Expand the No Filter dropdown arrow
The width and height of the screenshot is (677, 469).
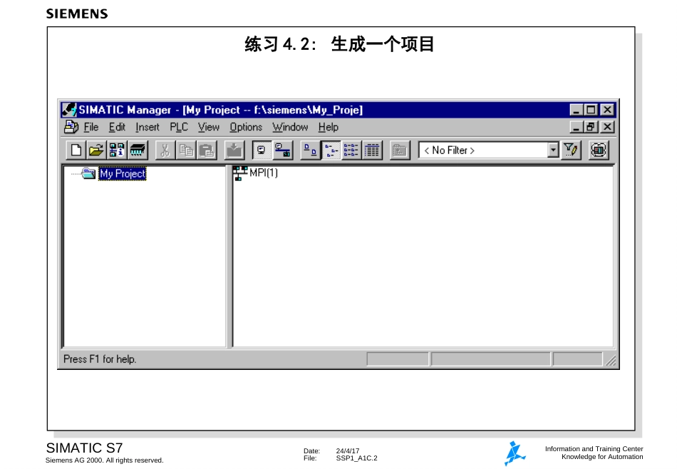click(x=553, y=150)
